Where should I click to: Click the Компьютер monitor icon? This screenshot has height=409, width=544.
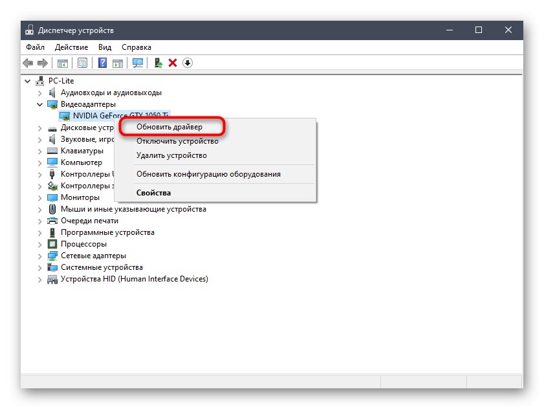point(52,162)
